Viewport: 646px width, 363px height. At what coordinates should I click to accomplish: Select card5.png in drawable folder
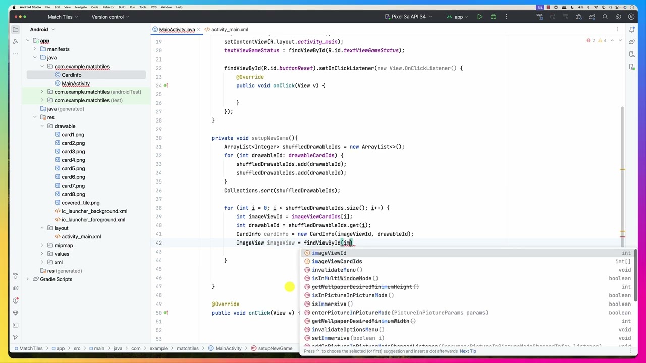tap(73, 169)
